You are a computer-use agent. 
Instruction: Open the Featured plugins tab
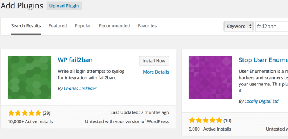pyautogui.click(x=58, y=26)
